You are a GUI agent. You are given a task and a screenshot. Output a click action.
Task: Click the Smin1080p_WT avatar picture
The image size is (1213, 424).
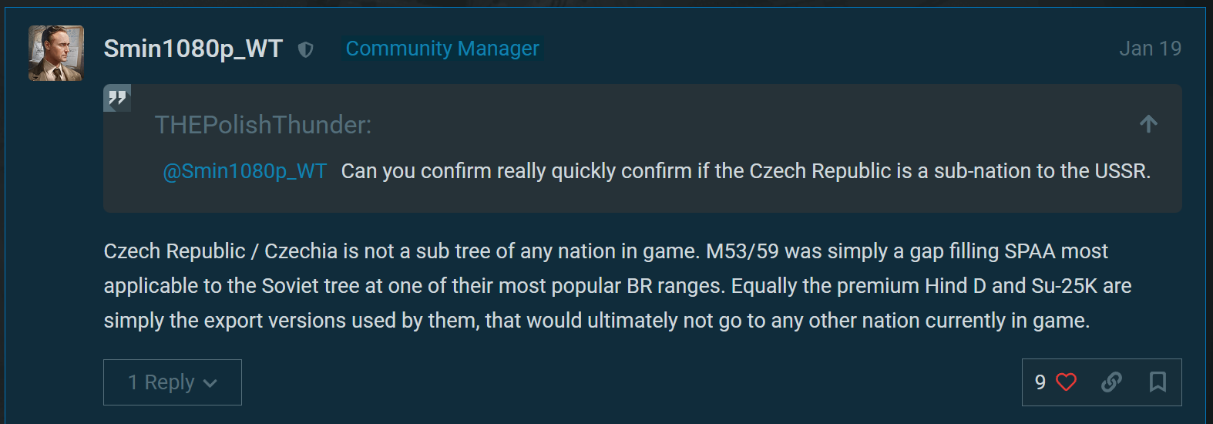click(56, 53)
